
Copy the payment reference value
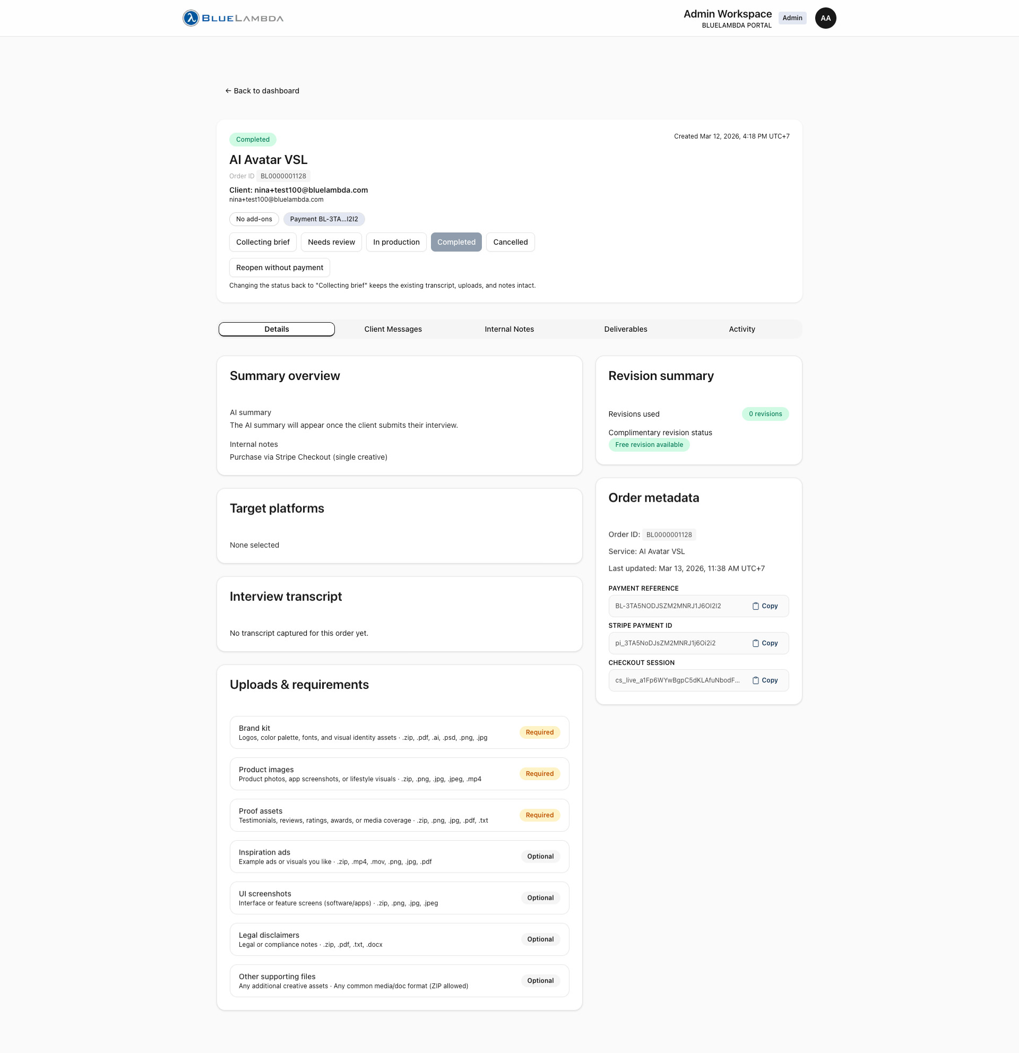pos(765,606)
